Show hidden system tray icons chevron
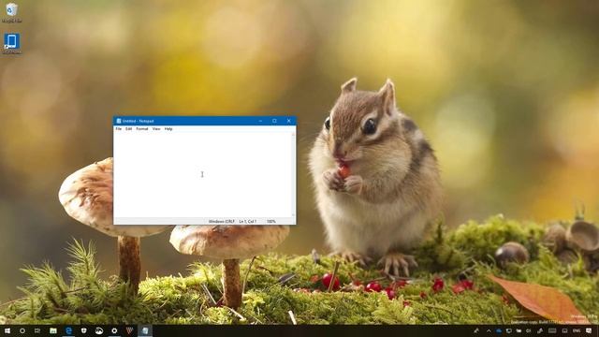This screenshot has height=337, width=599. [489, 330]
